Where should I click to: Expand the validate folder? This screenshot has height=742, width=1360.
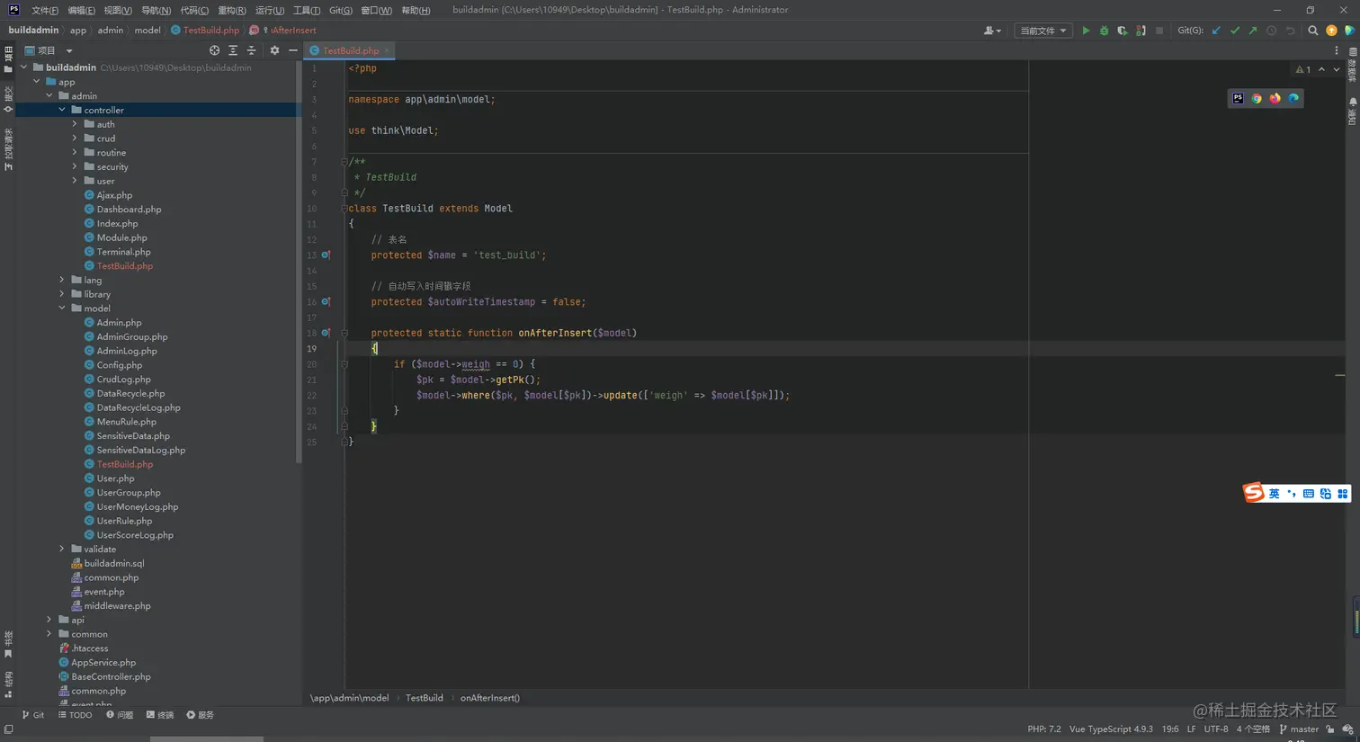[x=62, y=549]
